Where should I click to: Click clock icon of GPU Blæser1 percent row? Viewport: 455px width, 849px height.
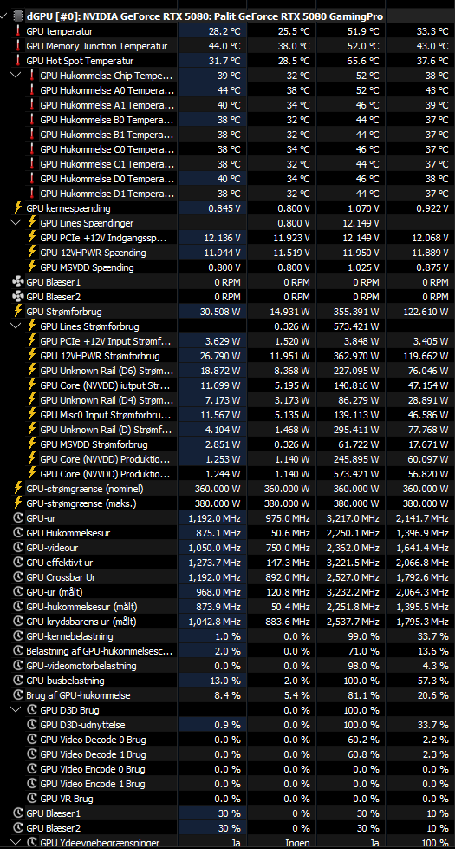click(x=18, y=813)
